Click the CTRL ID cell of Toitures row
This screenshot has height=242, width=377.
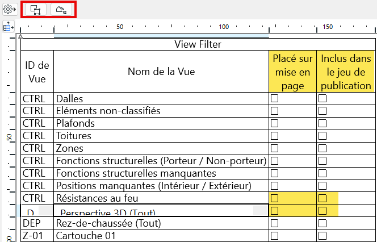pos(37,136)
